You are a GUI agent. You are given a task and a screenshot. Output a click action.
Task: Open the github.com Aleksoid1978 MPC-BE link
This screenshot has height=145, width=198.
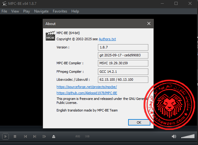[87, 93]
